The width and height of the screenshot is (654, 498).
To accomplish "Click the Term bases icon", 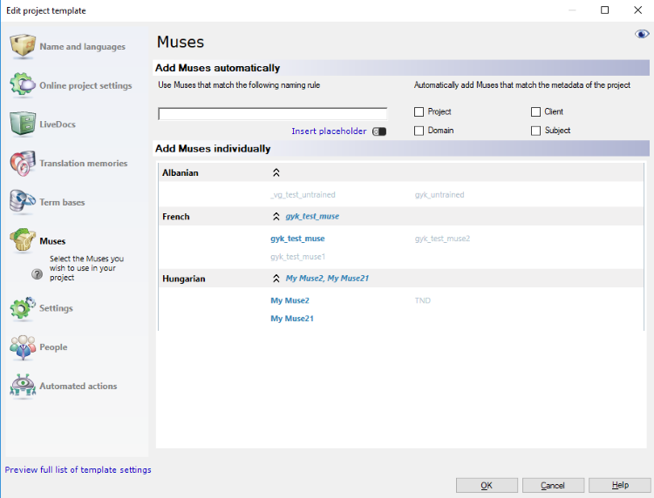I will pos(23,202).
